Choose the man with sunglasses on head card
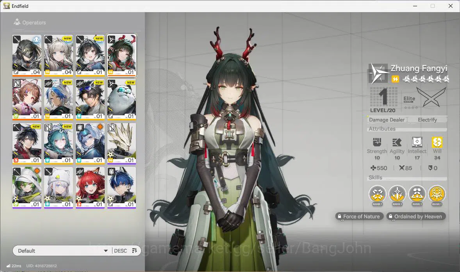 point(90,99)
